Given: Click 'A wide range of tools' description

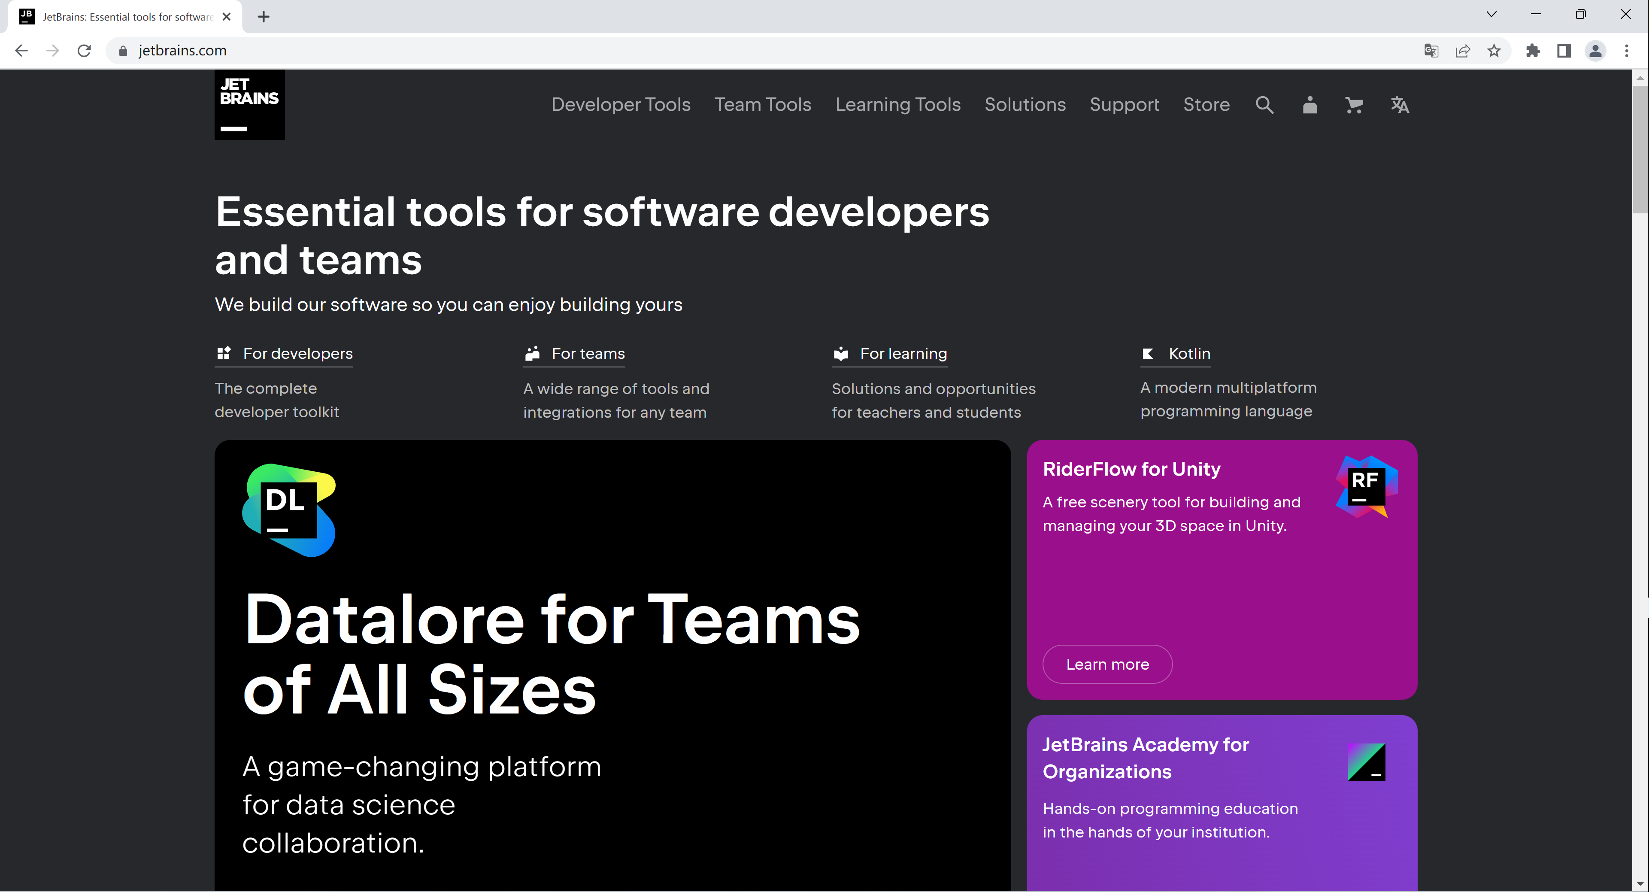Looking at the screenshot, I should (x=616, y=400).
